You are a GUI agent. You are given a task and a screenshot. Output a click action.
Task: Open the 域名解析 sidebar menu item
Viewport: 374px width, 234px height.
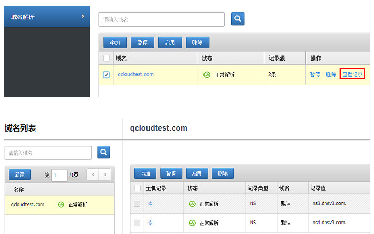(x=47, y=16)
